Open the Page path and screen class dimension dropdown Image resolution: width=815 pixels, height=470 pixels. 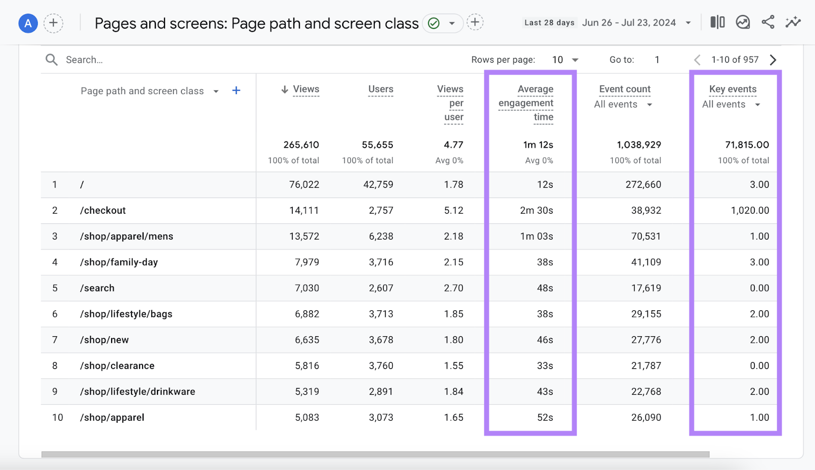216,91
